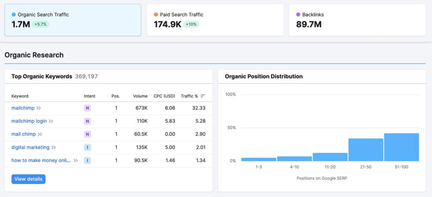Viewport: 432px width, 197px height.
Task: Click the purple Backlinks dot
Action: [x=298, y=15]
